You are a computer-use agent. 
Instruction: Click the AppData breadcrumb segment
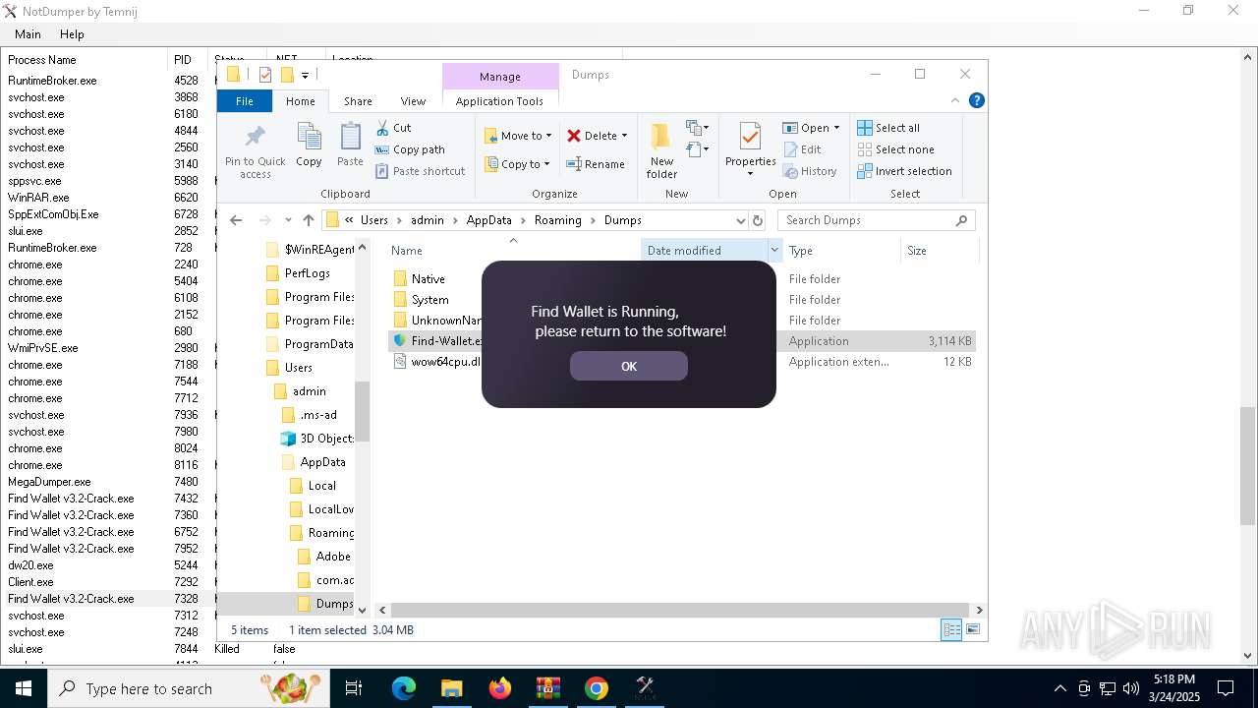coord(488,220)
